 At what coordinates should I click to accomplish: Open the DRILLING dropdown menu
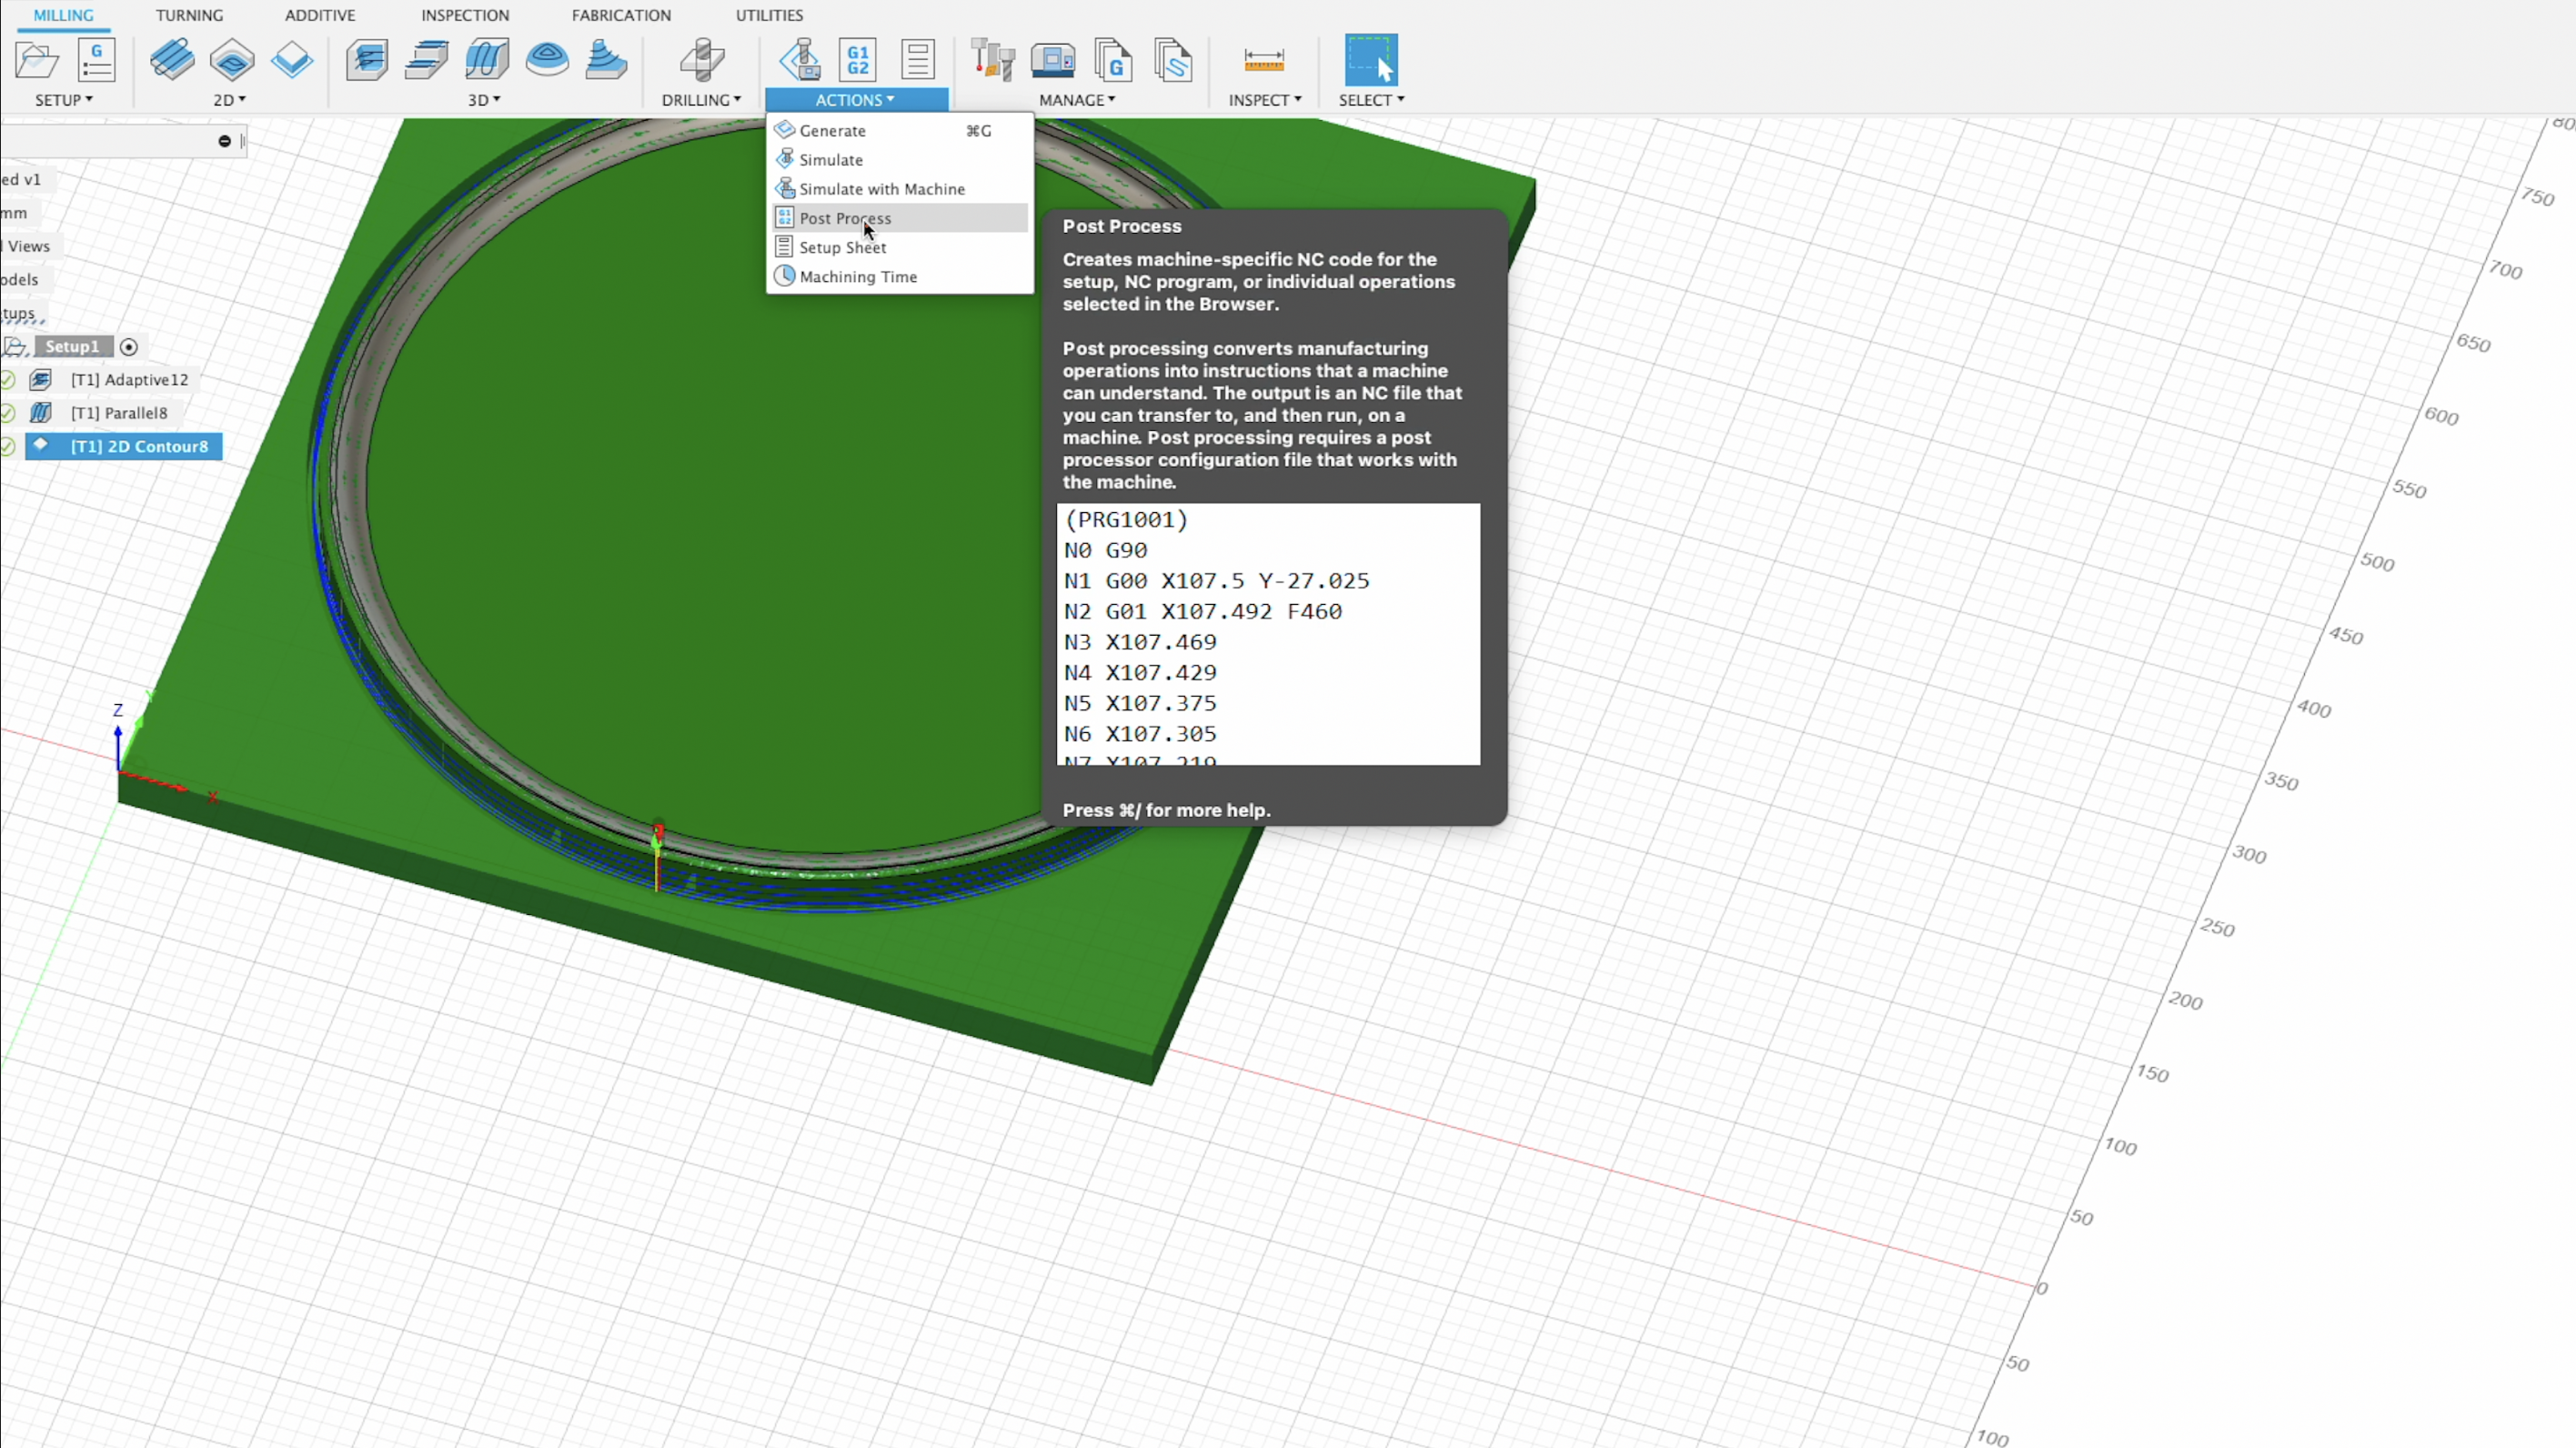point(701,100)
